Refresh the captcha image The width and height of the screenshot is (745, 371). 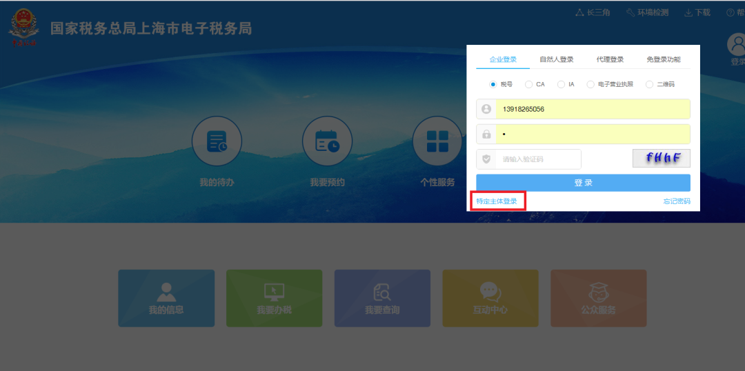pos(661,159)
